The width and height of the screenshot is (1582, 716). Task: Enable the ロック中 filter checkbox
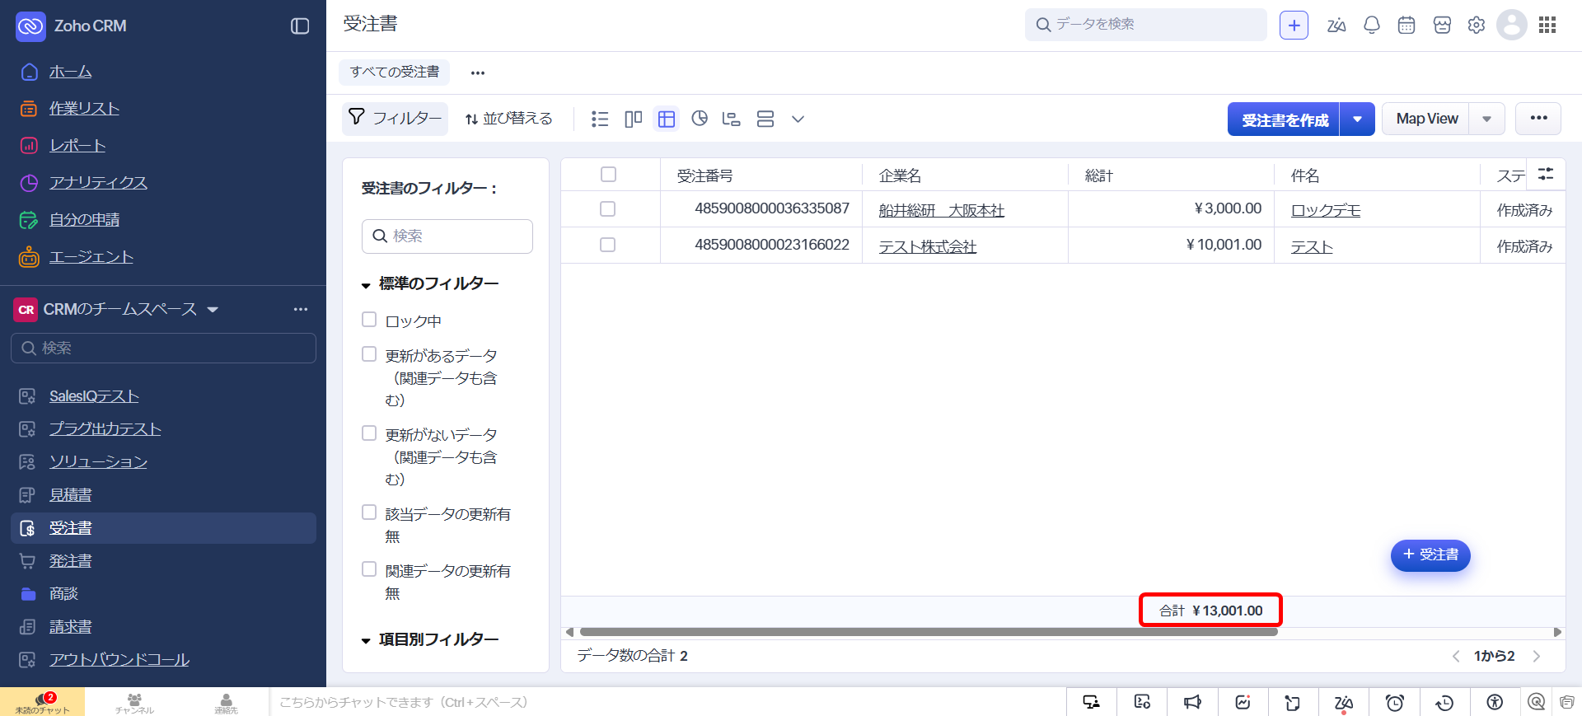click(369, 320)
